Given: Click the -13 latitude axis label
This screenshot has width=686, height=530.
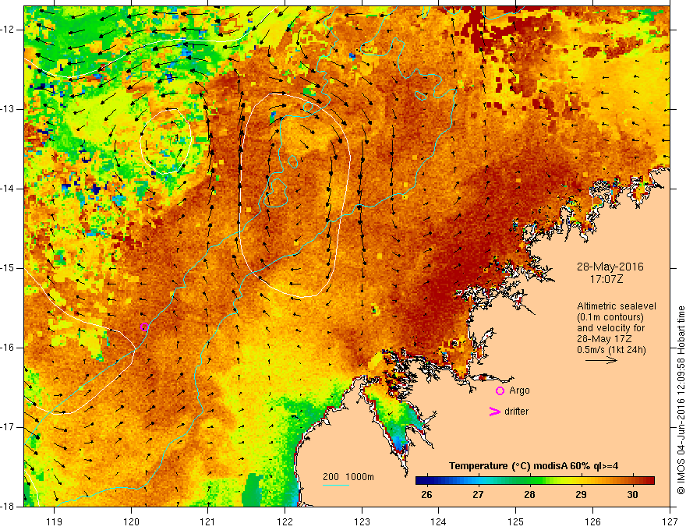Looking at the screenshot, I should pos(8,109).
